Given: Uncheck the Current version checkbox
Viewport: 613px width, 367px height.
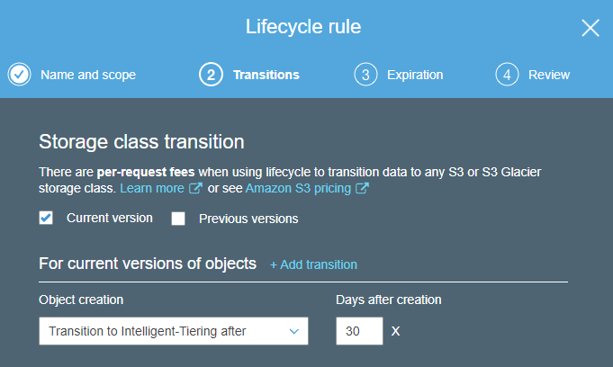Looking at the screenshot, I should click(x=47, y=218).
